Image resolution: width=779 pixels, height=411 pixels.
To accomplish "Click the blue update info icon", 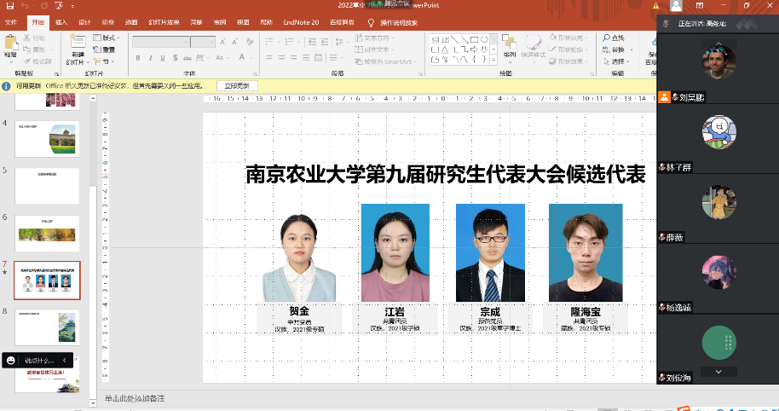I will point(7,86).
